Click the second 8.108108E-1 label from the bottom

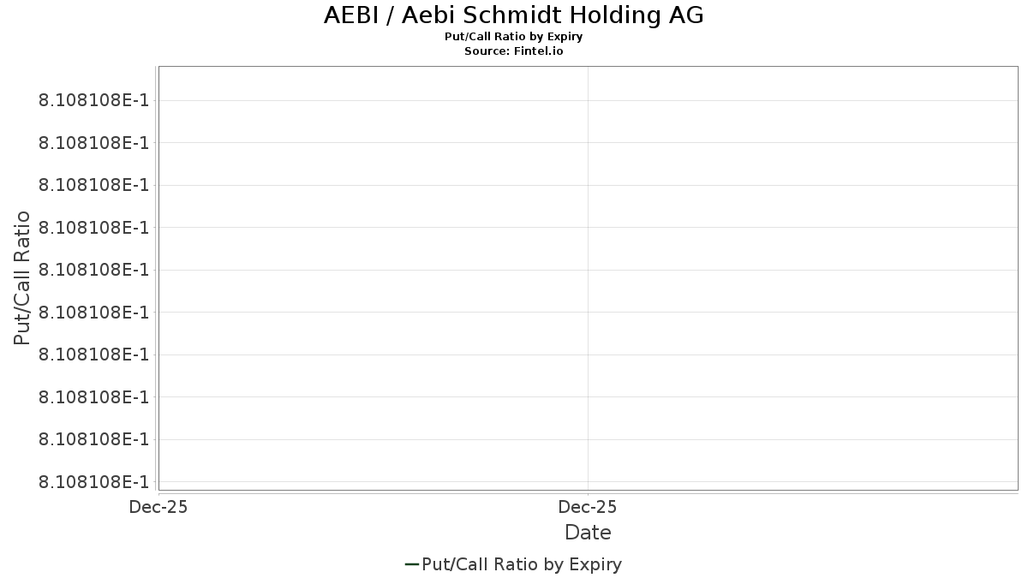pyautogui.click(x=94, y=439)
